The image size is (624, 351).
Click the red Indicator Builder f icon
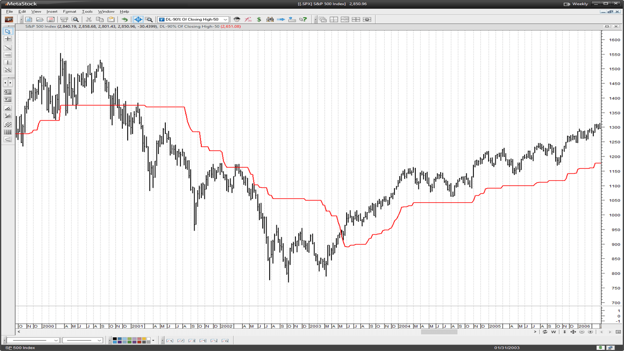[x=248, y=19]
